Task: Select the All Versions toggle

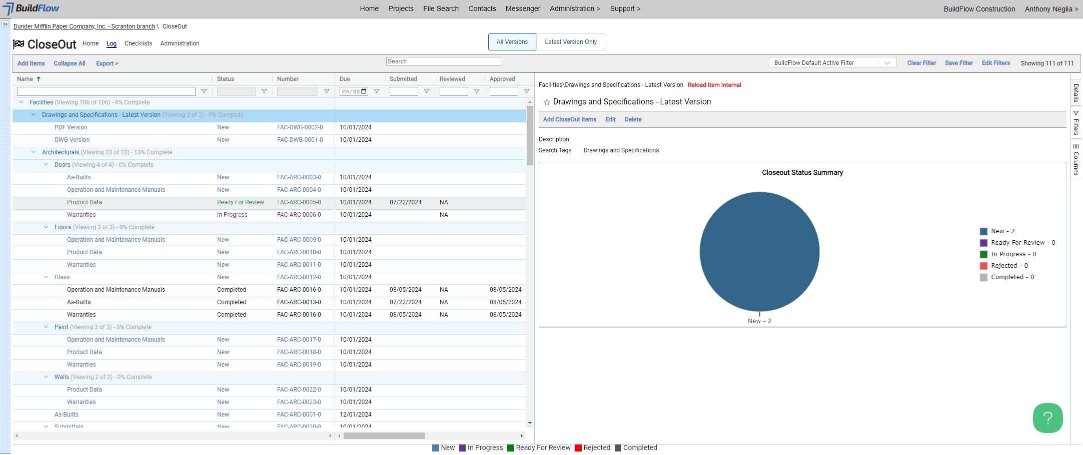Action: (512, 42)
